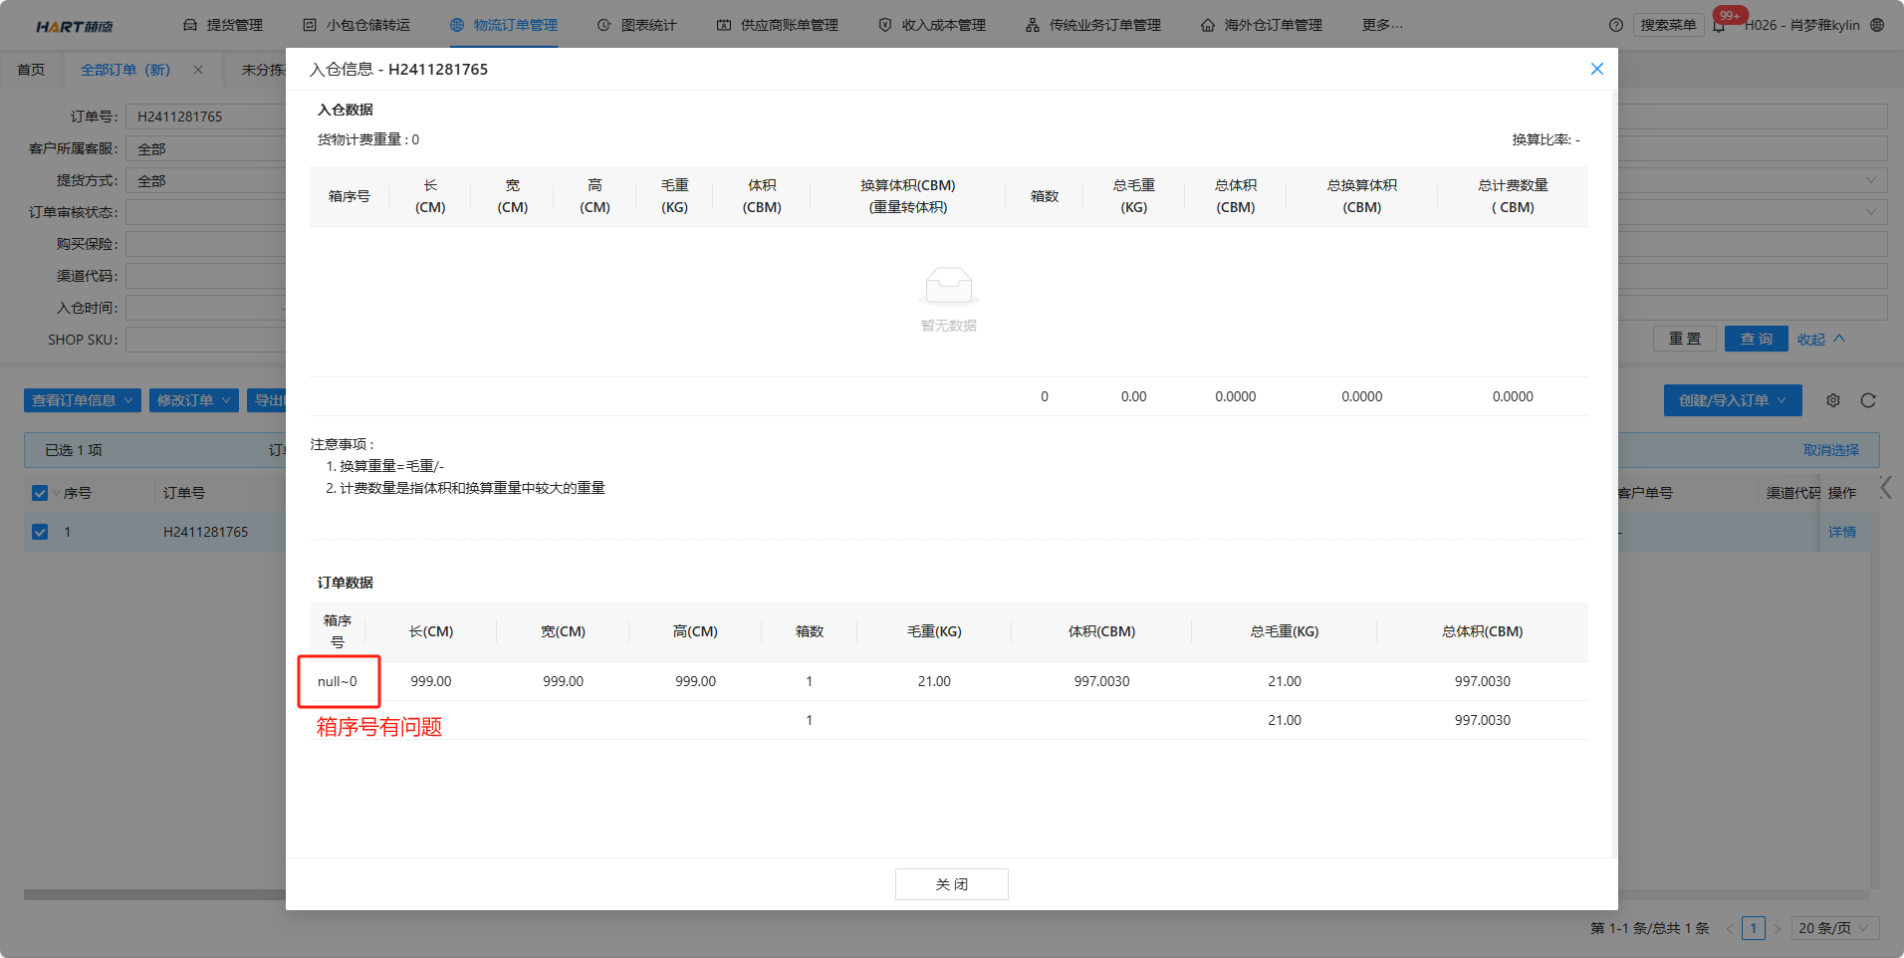Open table column settings gear icon
Viewport: 1904px width, 958px height.
coord(1832,400)
